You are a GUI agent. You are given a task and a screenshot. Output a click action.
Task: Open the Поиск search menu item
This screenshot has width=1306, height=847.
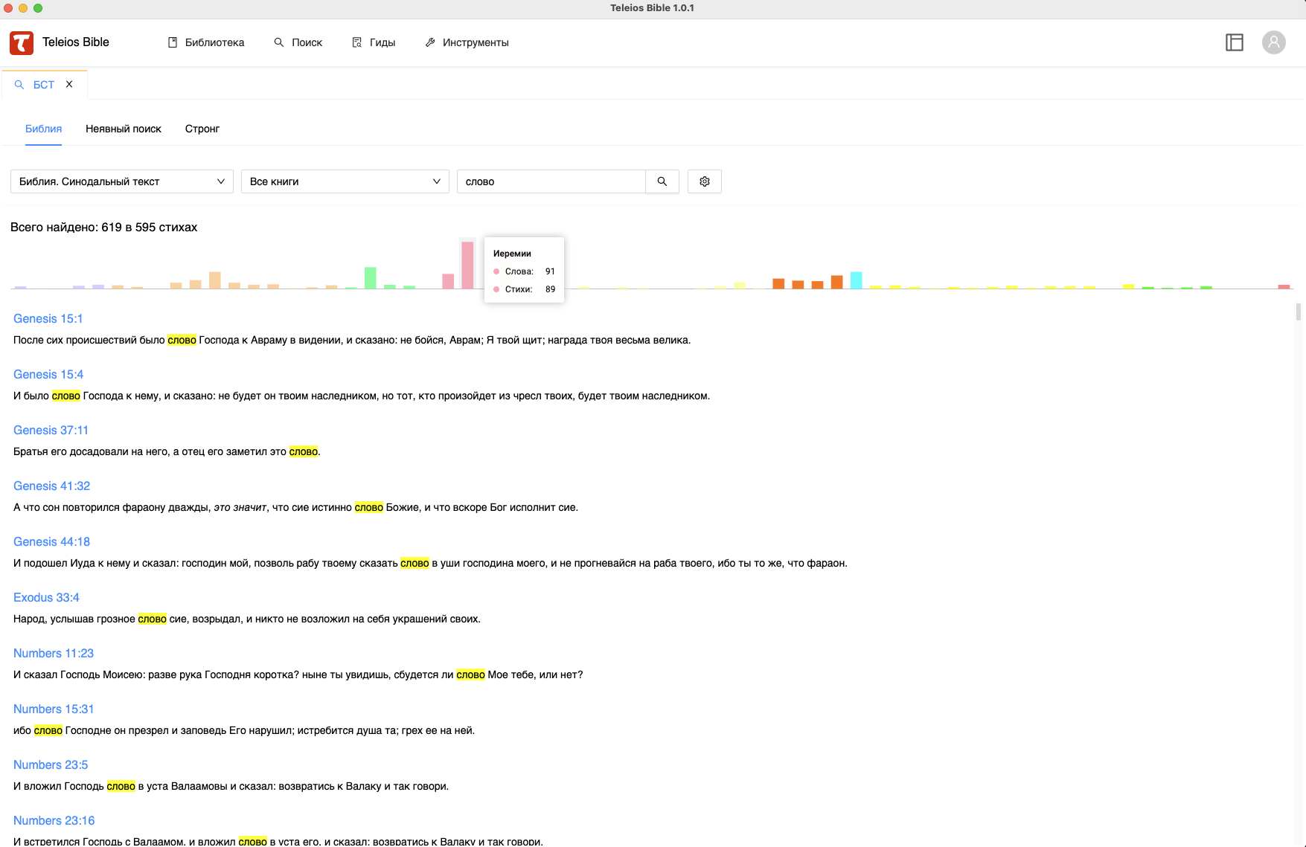298,42
